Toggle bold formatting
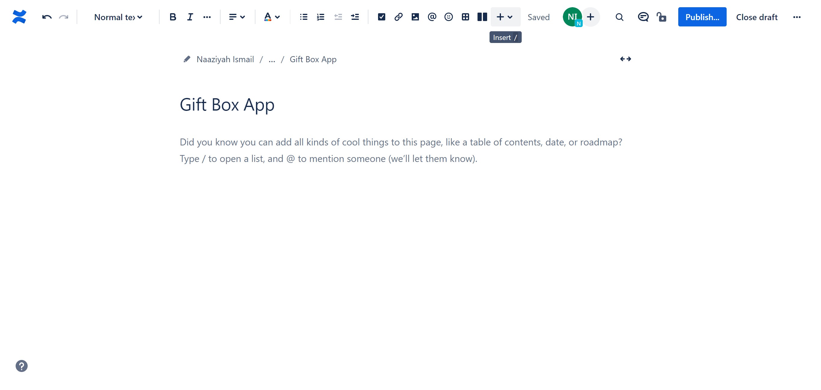Viewport: 821px width, 390px height. click(173, 17)
